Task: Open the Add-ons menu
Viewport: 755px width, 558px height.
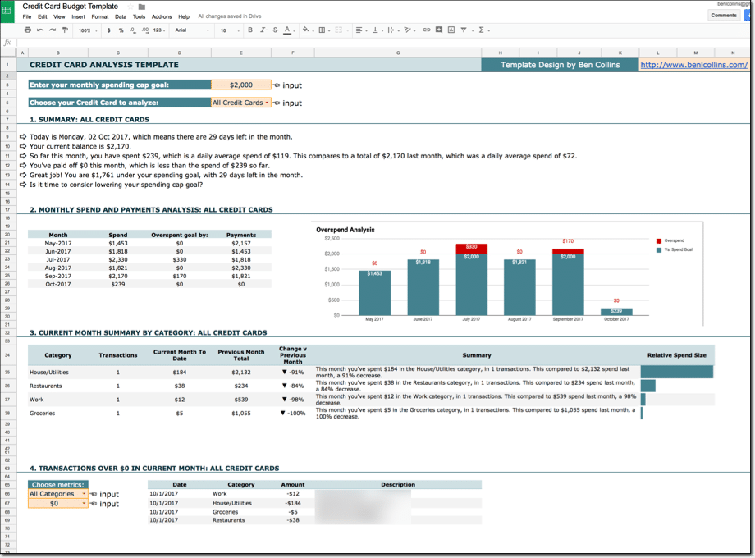Action: (x=161, y=16)
